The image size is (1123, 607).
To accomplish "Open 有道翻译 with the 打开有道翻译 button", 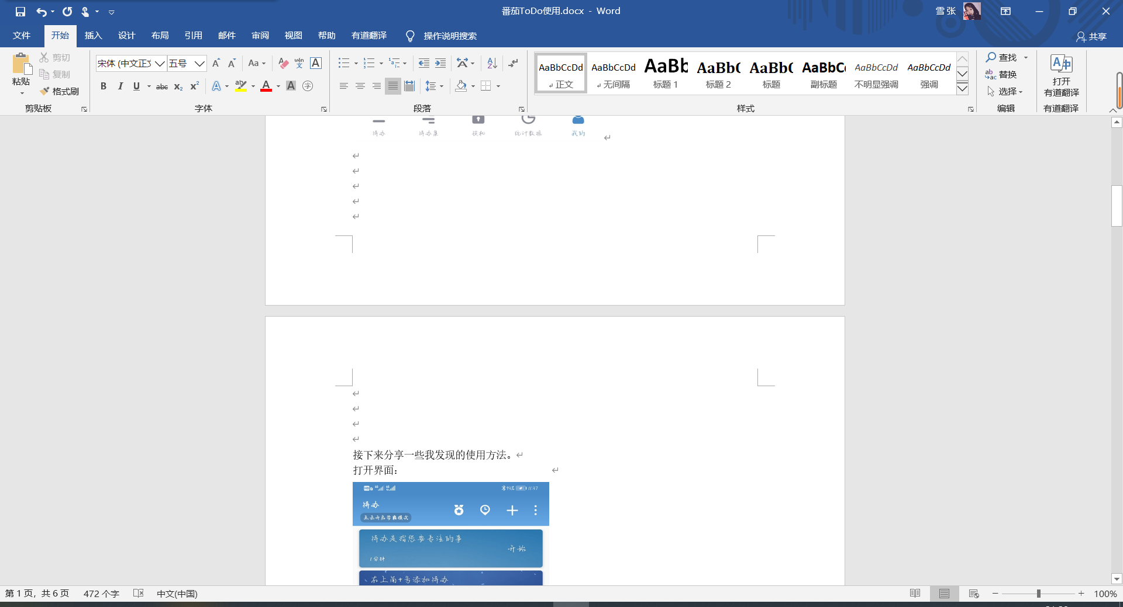I will tap(1062, 76).
